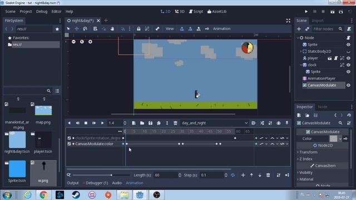Switch to the 3D workspace
This screenshot has height=200, width=356.
click(x=180, y=11)
